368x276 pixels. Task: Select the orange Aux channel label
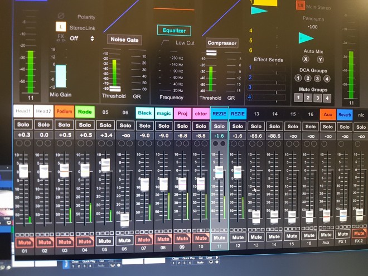point(328,114)
